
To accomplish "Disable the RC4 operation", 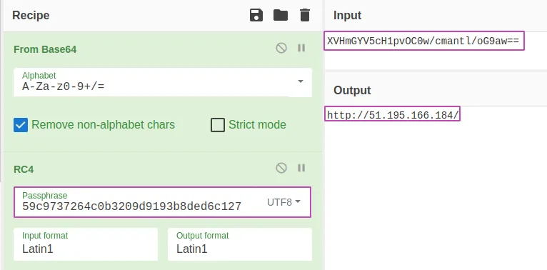I will point(281,168).
